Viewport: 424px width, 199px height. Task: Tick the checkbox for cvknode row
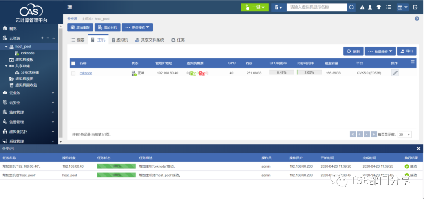pyautogui.click(x=73, y=73)
